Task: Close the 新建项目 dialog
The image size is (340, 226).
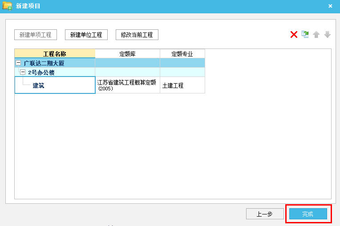Action: [330, 6]
